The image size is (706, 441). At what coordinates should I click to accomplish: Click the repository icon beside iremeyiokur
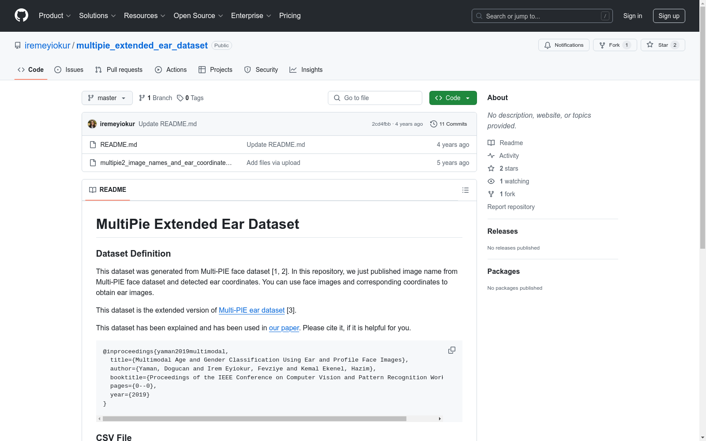tap(18, 45)
